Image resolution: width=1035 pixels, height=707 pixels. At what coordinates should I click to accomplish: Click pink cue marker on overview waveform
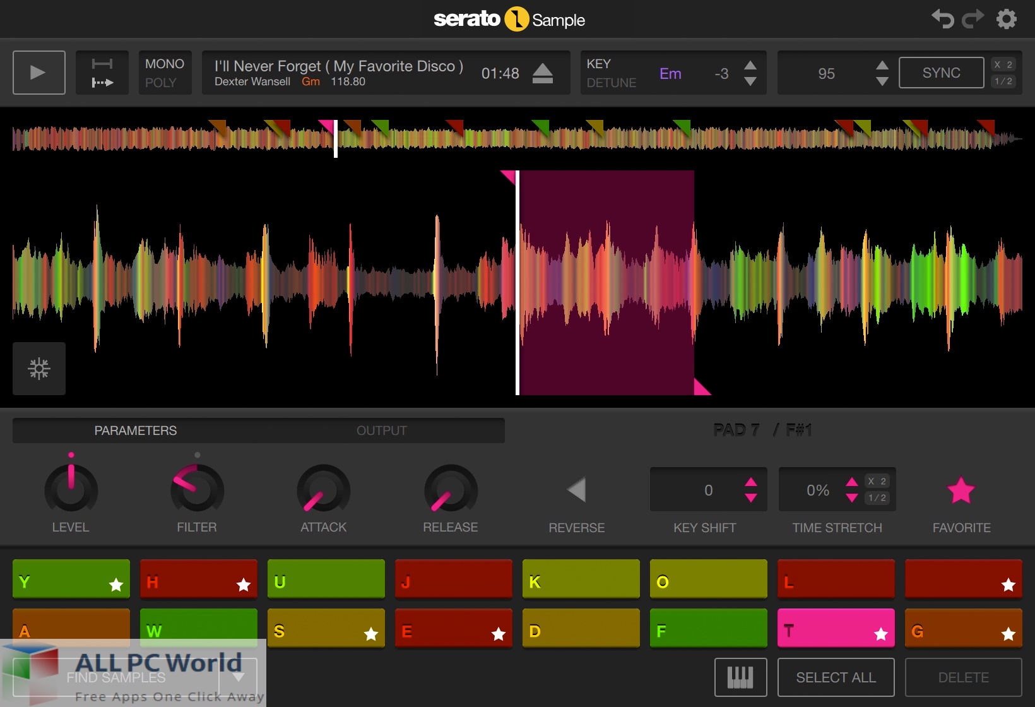327,126
